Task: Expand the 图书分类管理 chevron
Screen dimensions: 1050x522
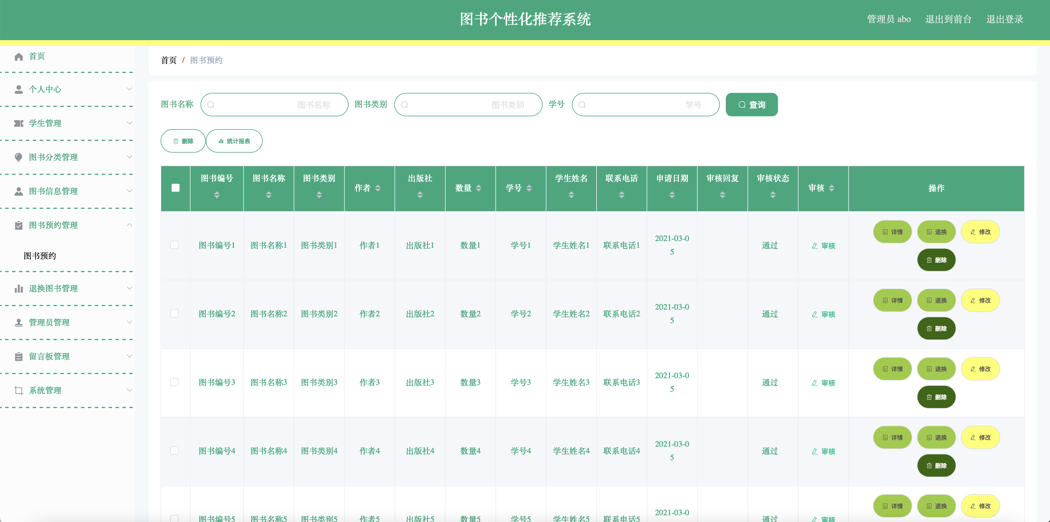Action: [x=129, y=157]
